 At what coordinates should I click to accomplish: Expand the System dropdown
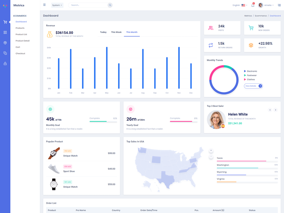click(x=57, y=5)
